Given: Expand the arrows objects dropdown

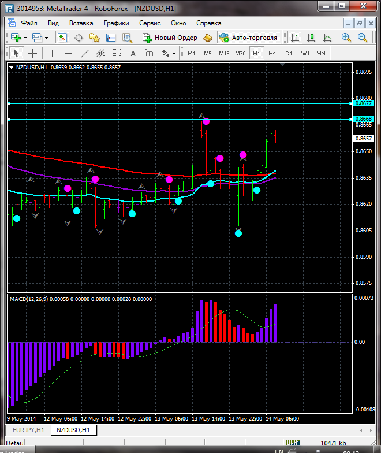Looking at the screenshot, I should coord(174,53).
